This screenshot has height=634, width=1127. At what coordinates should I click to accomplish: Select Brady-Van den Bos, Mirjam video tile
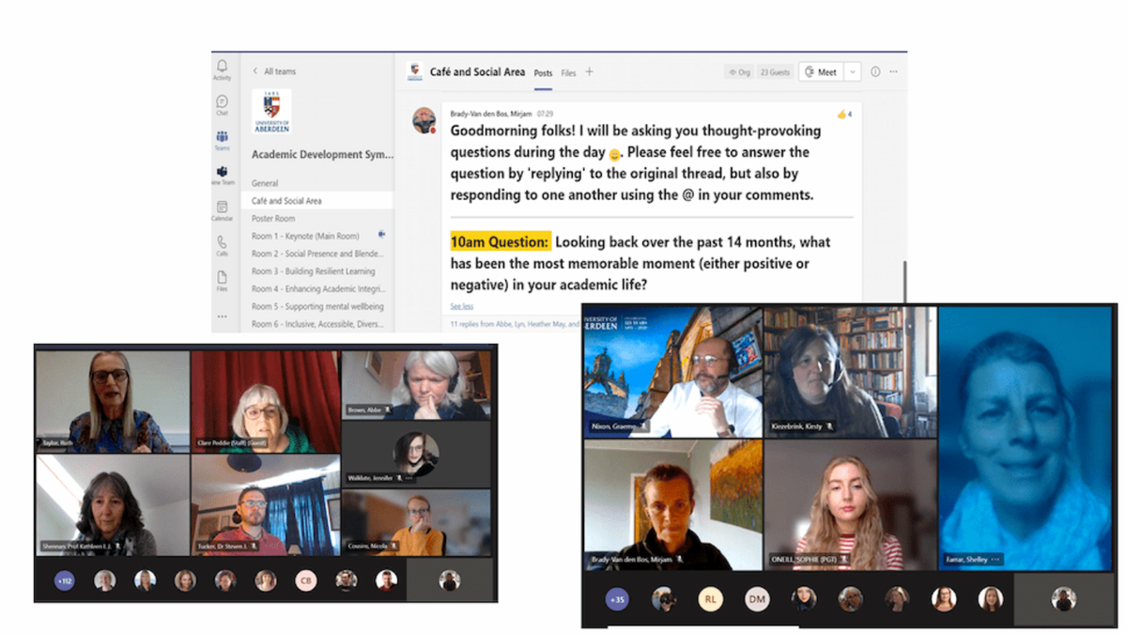click(672, 504)
